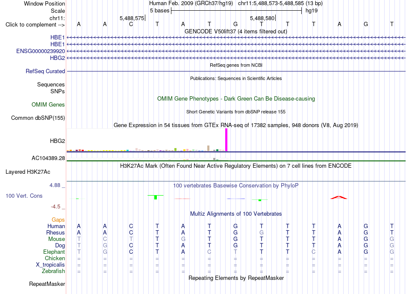
Task: Open the 'RefSeq Curated' track label
Action: [x=45, y=71]
